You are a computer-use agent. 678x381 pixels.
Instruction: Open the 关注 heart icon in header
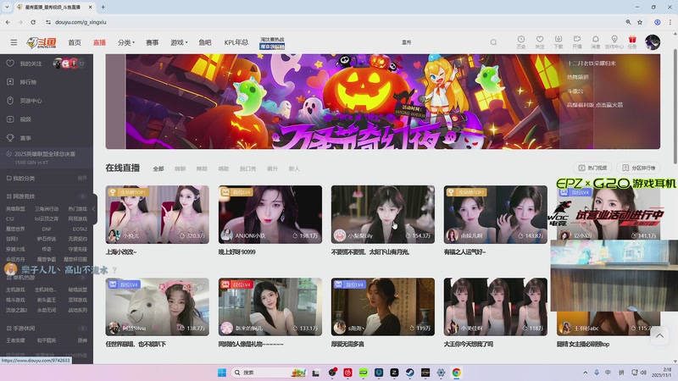click(540, 41)
